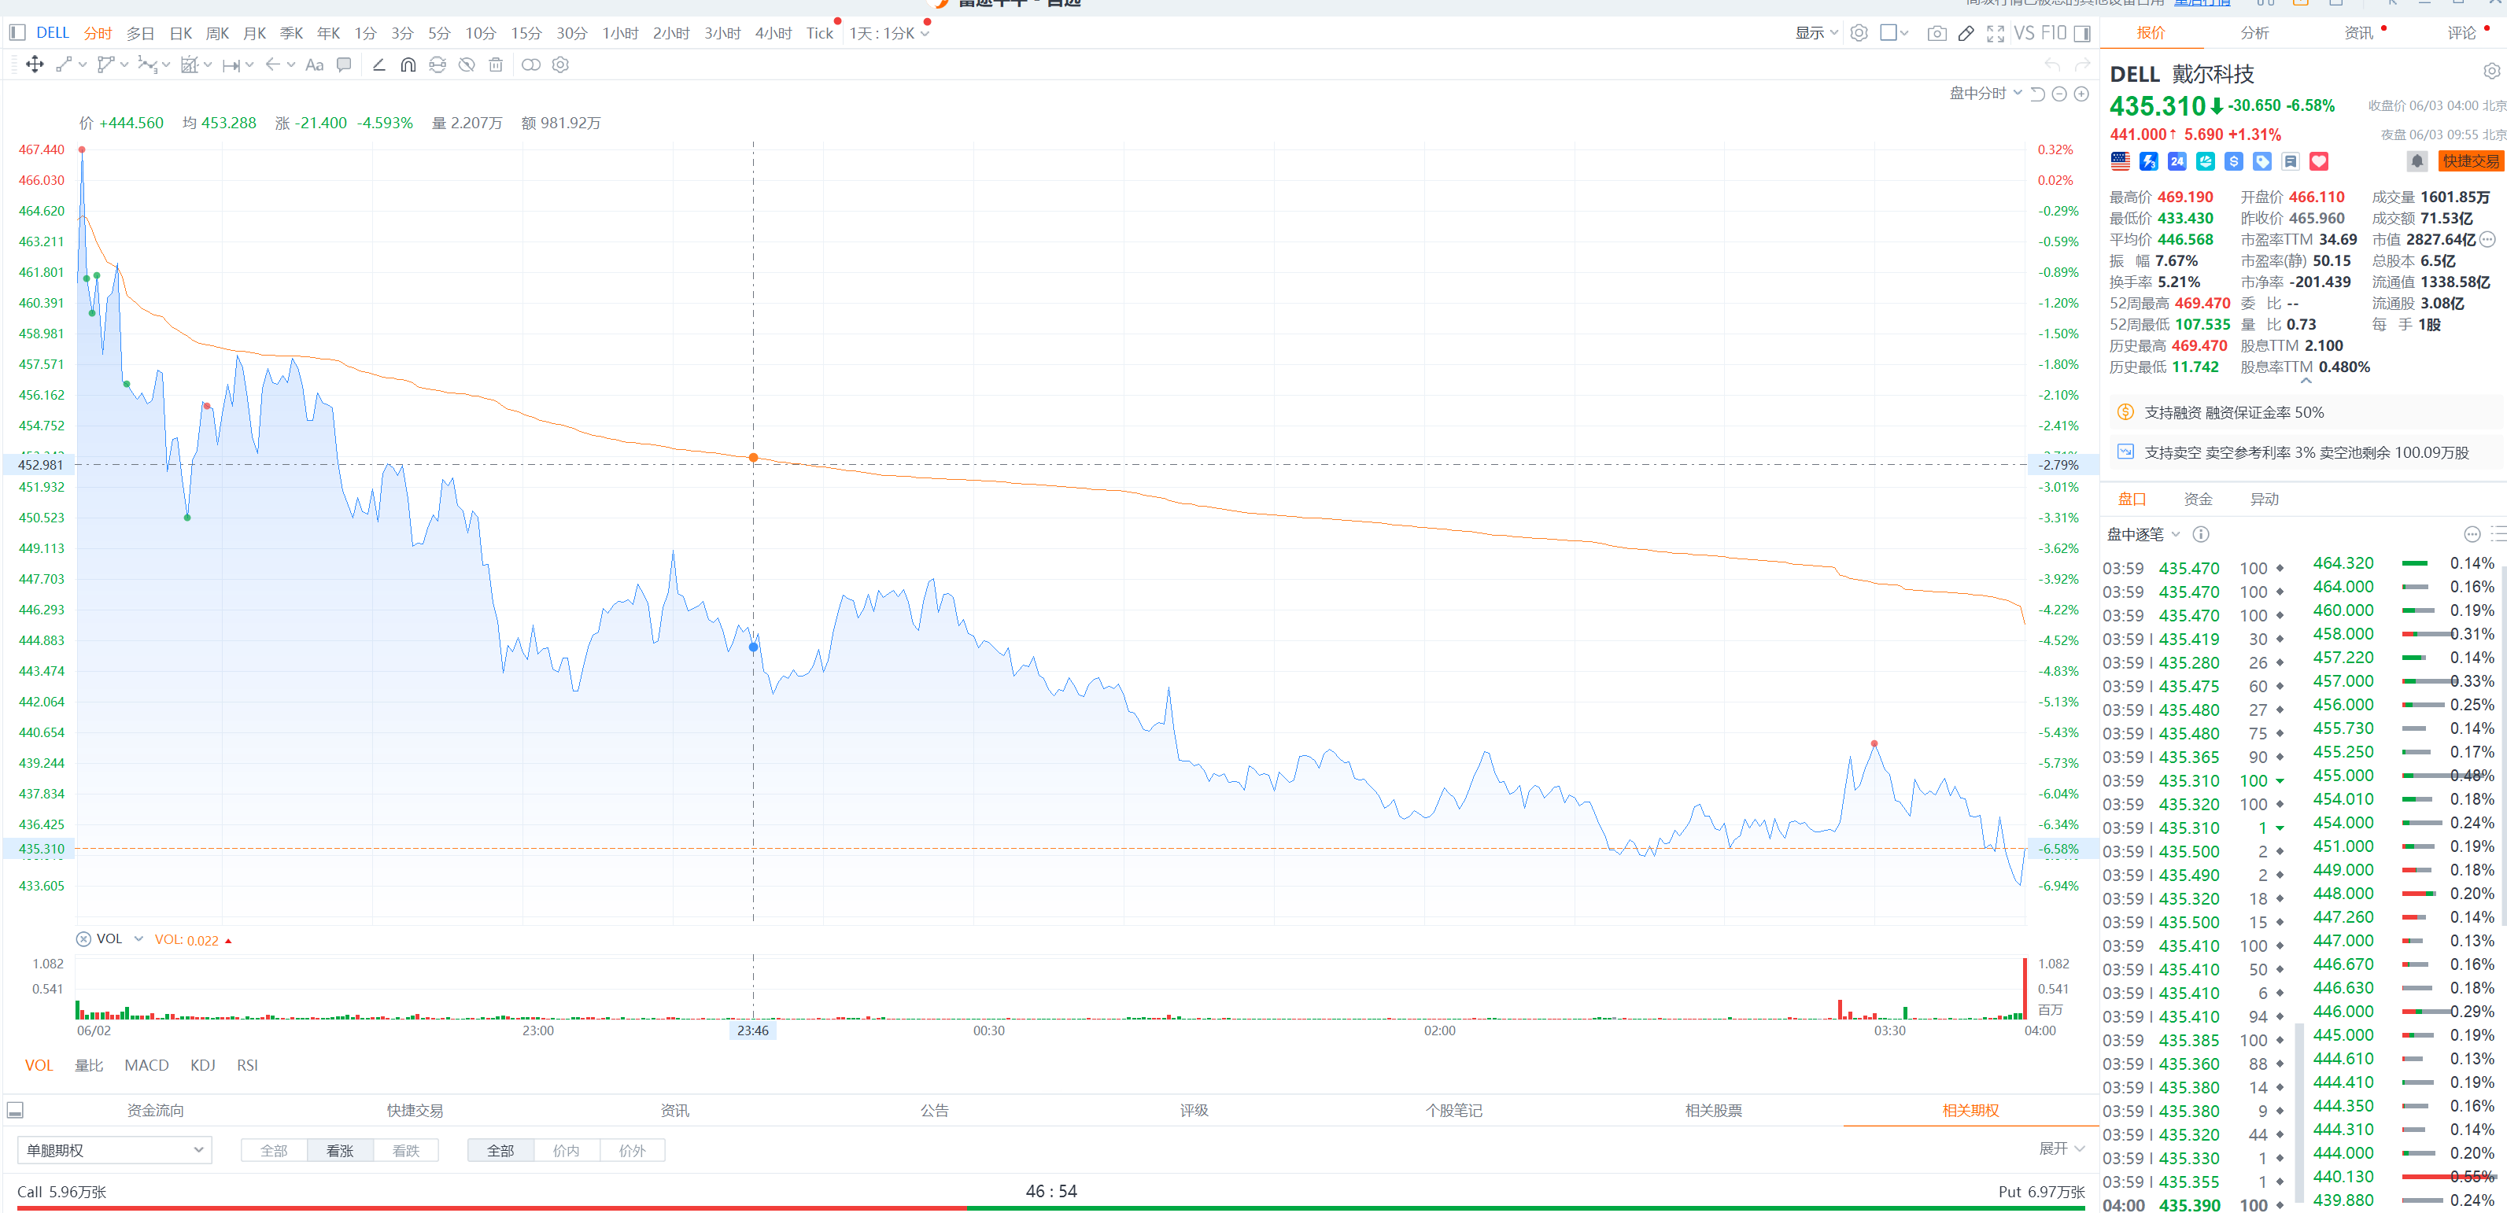Toggle drawing pen tool in top bar
Viewport: 2507px width, 1213px height.
(1966, 33)
